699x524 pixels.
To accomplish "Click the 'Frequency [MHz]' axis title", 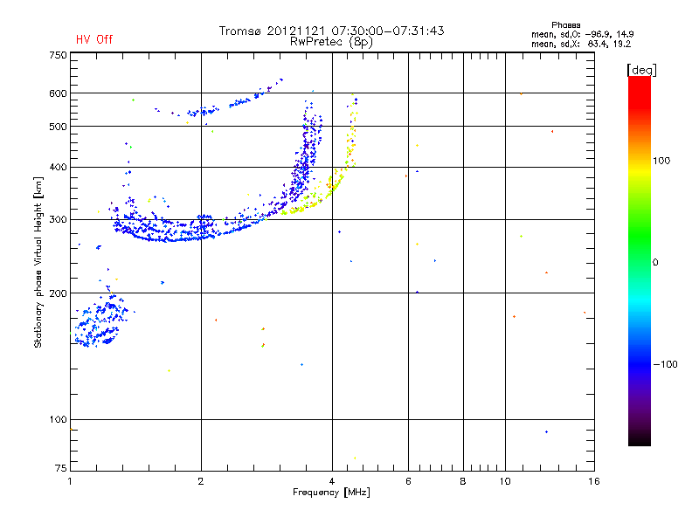I will [331, 493].
